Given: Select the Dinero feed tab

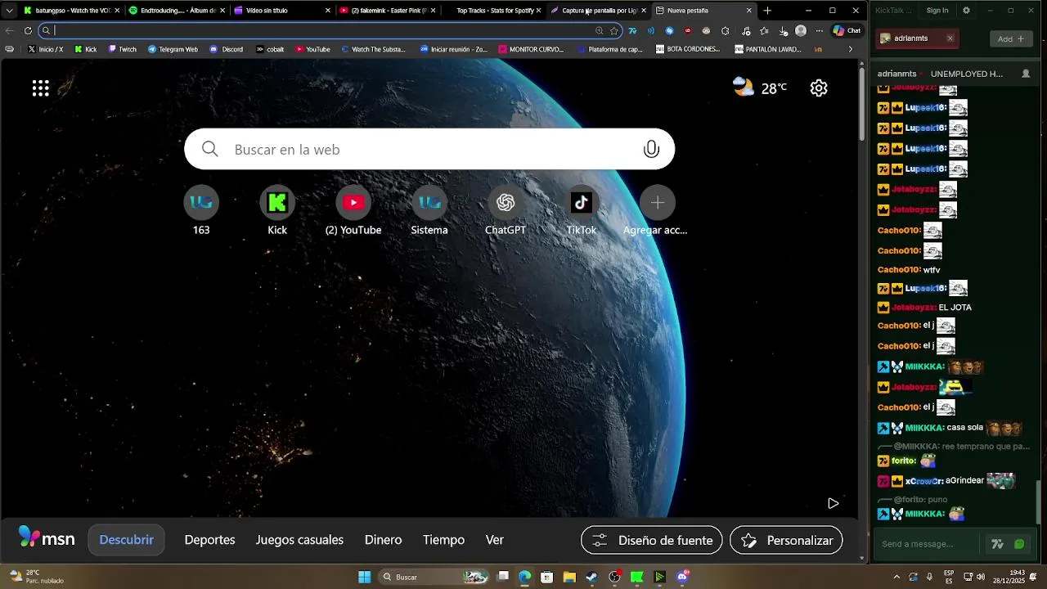Looking at the screenshot, I should coord(383,540).
